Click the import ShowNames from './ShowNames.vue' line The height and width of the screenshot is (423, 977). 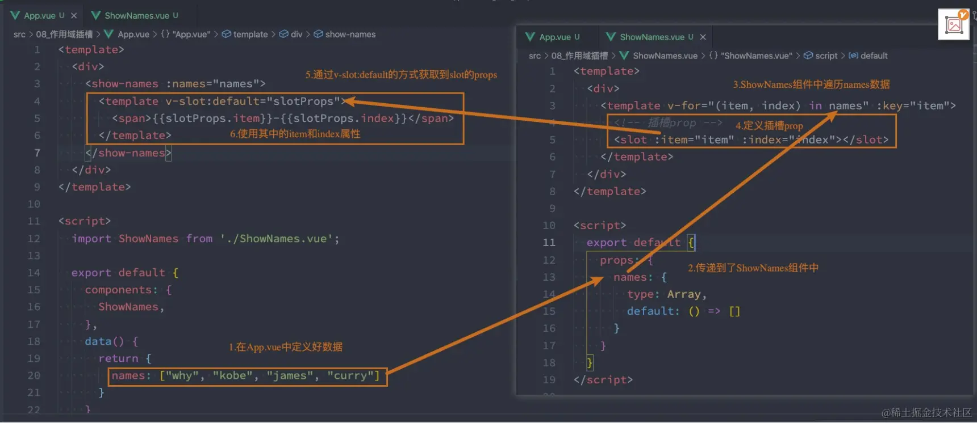pyautogui.click(x=206, y=239)
